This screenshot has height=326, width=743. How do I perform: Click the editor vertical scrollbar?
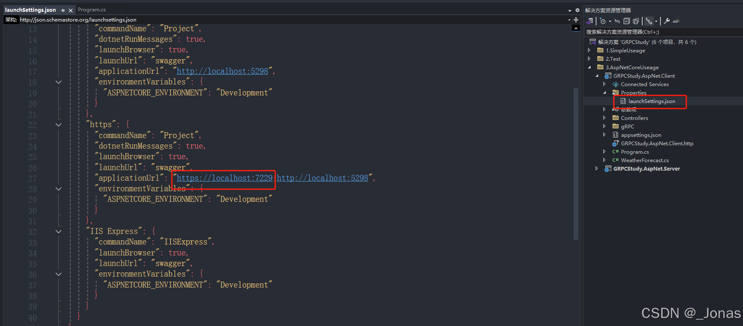[576, 164]
